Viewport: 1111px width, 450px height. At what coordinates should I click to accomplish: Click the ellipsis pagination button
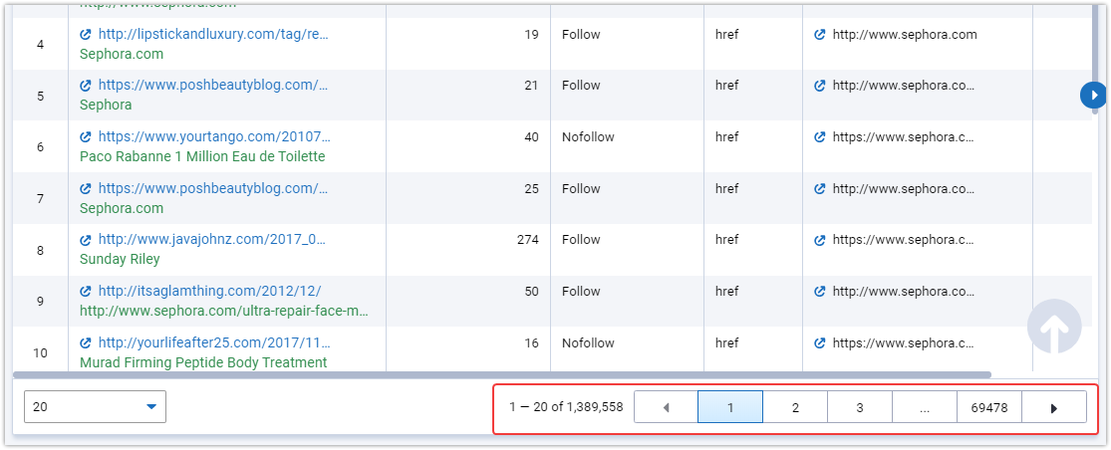(924, 407)
